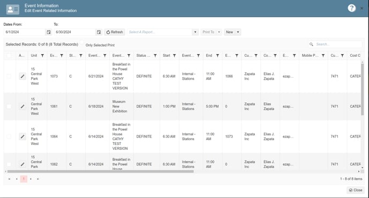The height and width of the screenshot is (198, 369).
Task: Go to previous page of grid
Action: [x=17, y=179]
